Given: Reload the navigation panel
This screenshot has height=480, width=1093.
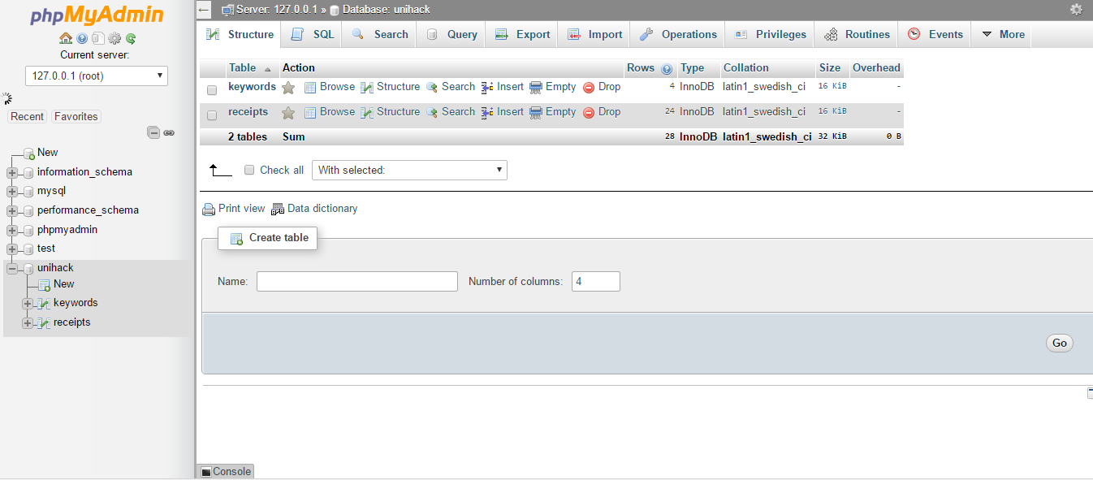Looking at the screenshot, I should pos(131,38).
